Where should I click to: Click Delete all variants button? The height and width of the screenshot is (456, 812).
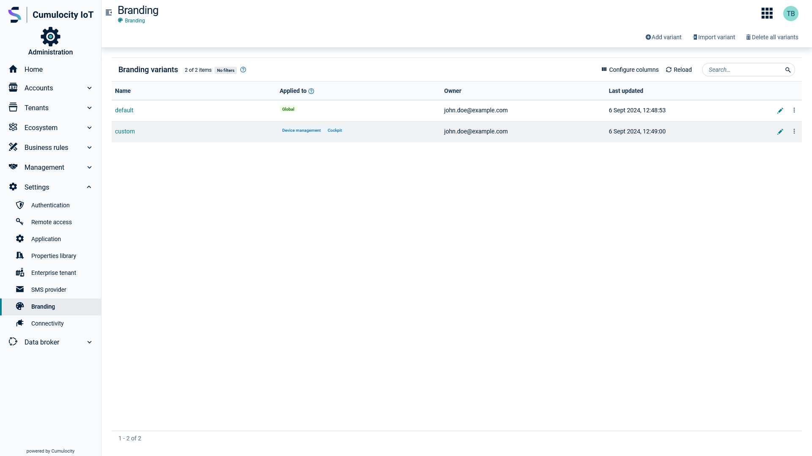pyautogui.click(x=772, y=37)
